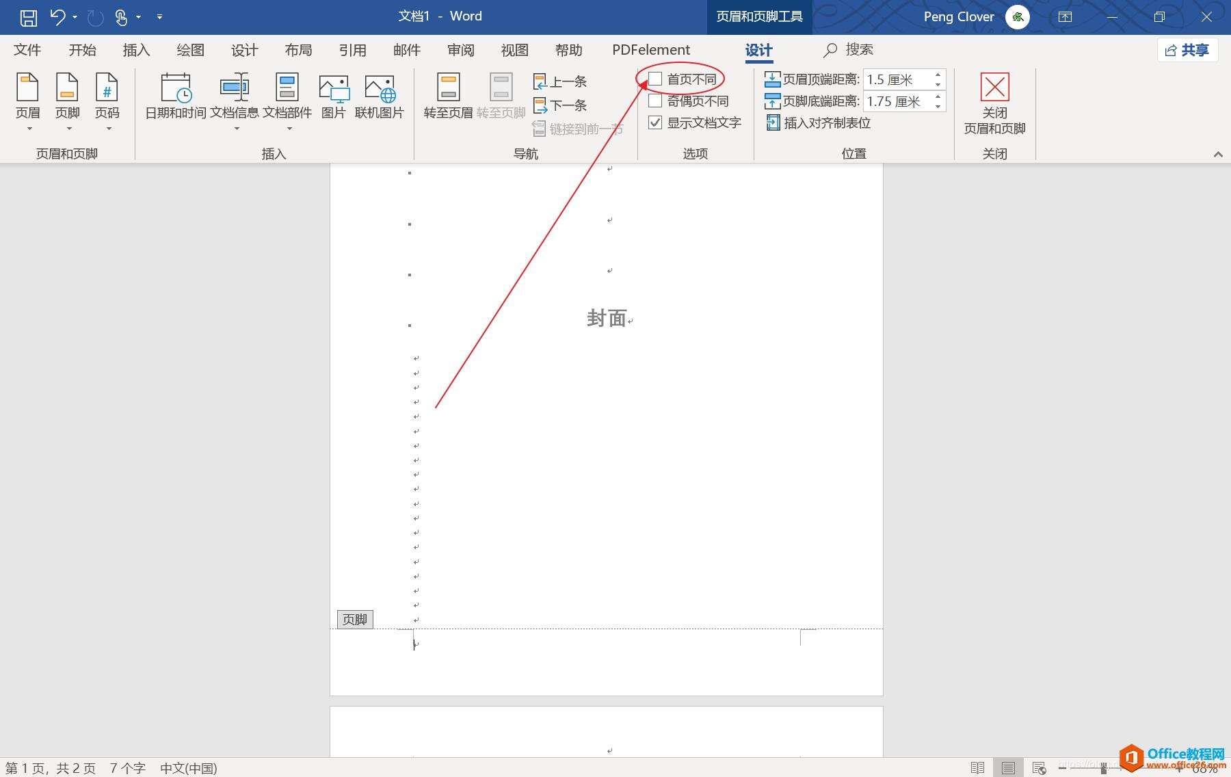Decrease header top distance spinner

tap(938, 85)
